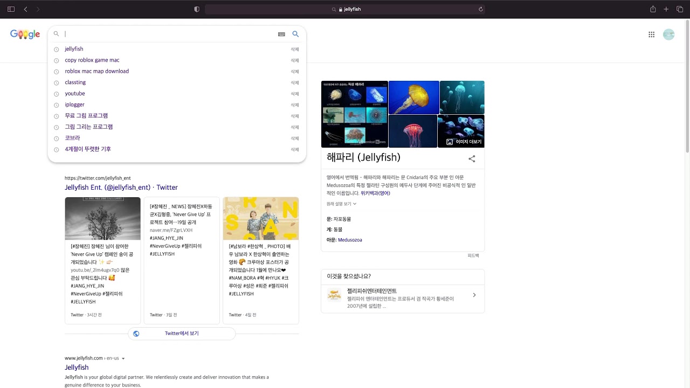Select the 그림 그리는 프로그램 suggestion
Screen dimensions: 690x388
[89, 127]
